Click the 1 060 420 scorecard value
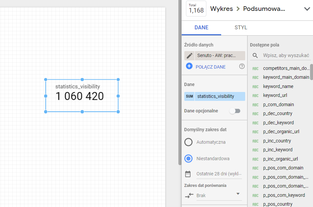 79,96
